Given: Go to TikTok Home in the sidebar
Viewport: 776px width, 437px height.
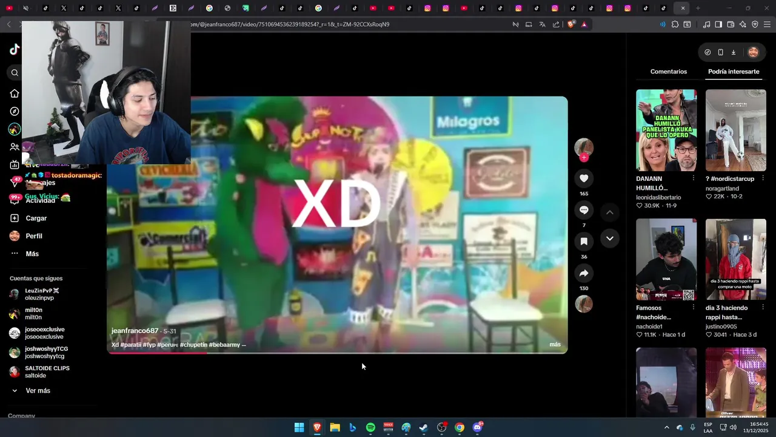Looking at the screenshot, I should click(x=15, y=93).
